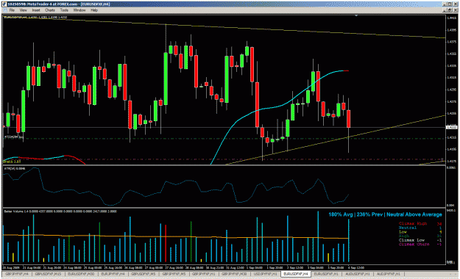Screen dimensions: 460x279
Task: Click the ATR(14) indicator label
Action: 15,169
